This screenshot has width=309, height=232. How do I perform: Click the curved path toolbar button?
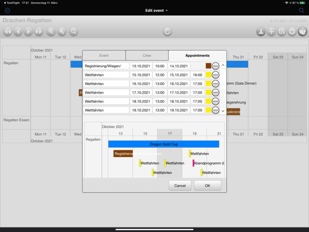282,31
